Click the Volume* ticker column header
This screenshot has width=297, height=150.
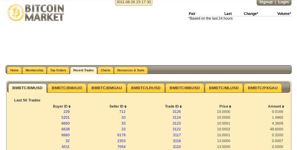pos(284,14)
